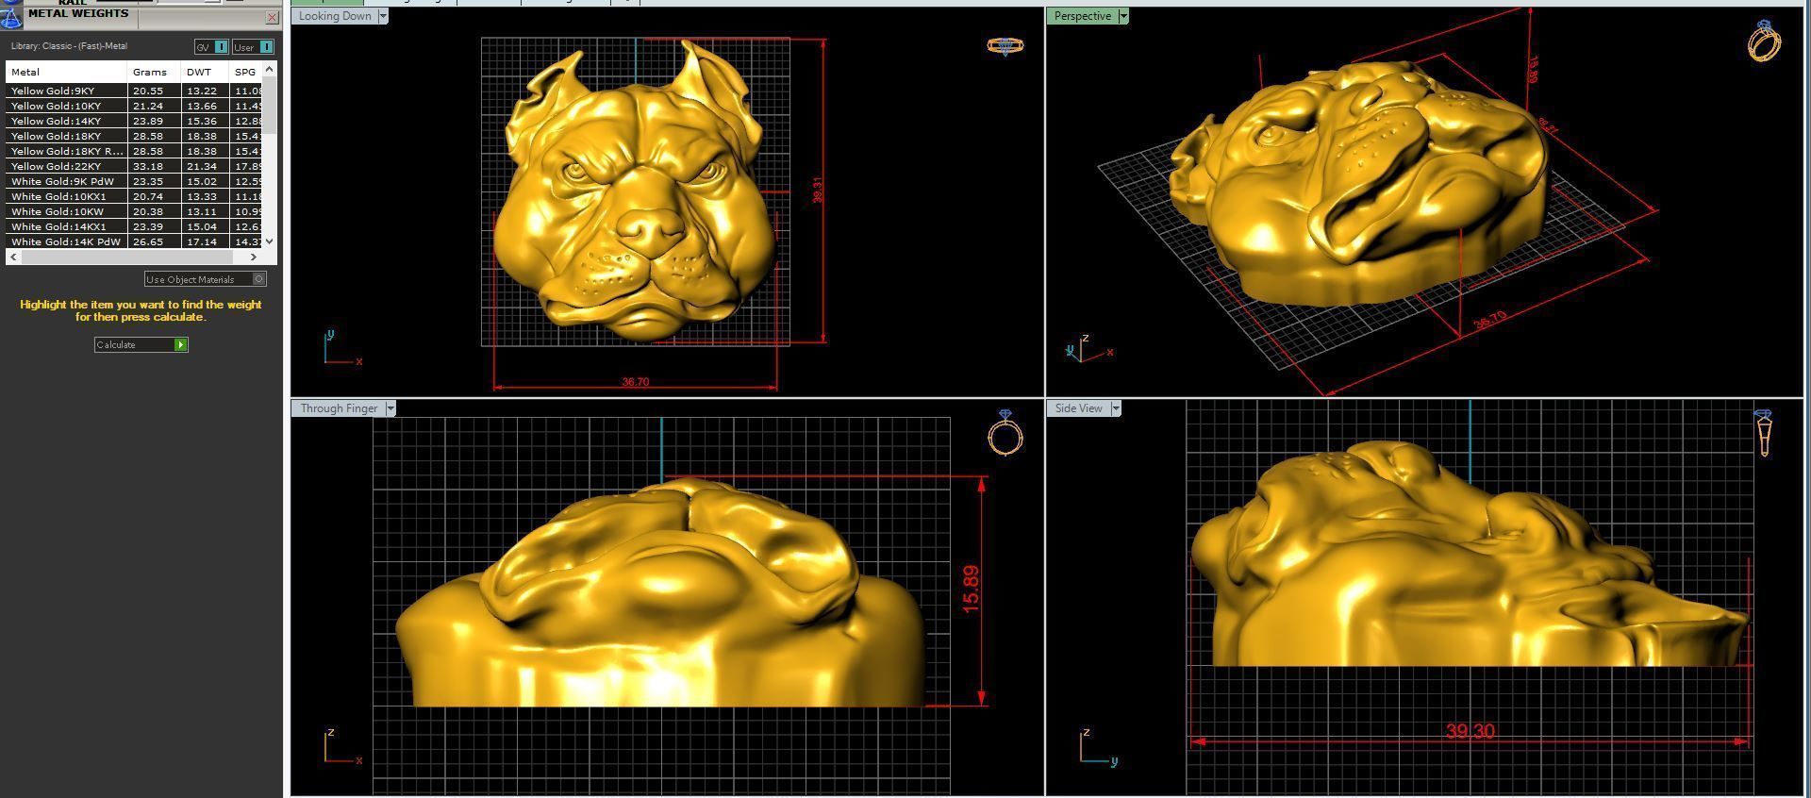The width and height of the screenshot is (1811, 798).
Task: Open the Side View viewport dropdown arrow
Action: click(x=1116, y=408)
